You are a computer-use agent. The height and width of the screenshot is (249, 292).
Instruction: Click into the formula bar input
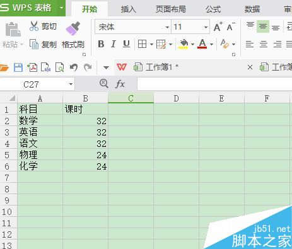(214, 84)
